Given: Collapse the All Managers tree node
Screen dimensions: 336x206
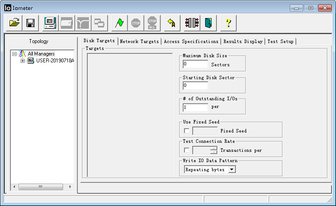Looking at the screenshot, I should coord(14,54).
